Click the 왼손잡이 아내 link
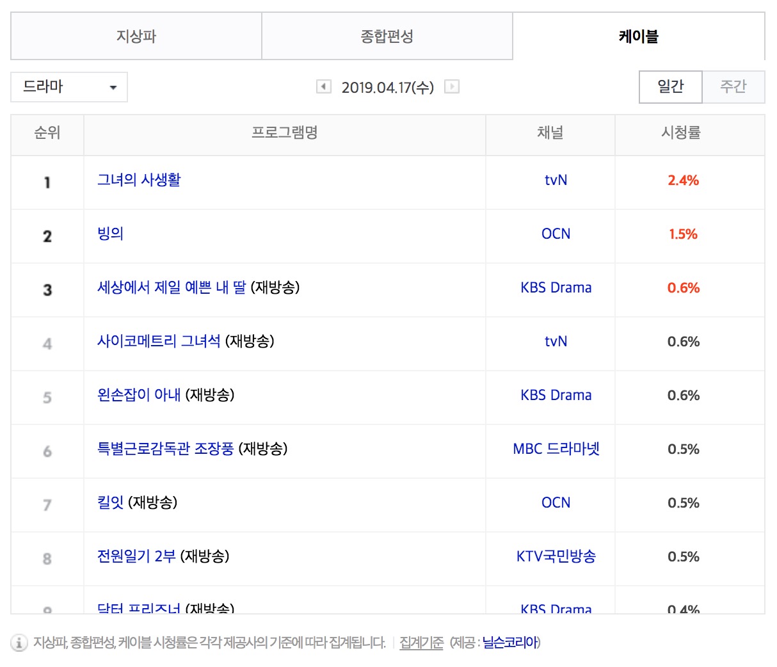777x667 pixels. [139, 395]
